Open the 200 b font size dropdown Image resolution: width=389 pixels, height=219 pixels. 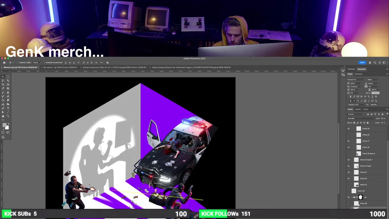pyautogui.click(x=356, y=83)
